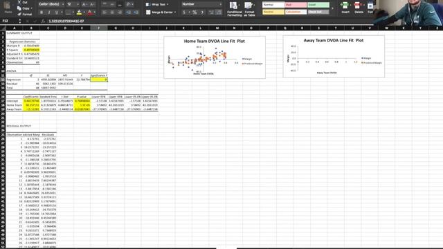
Task: Cut the selection with the scissors icon
Action: pyautogui.click(x=19, y=2)
